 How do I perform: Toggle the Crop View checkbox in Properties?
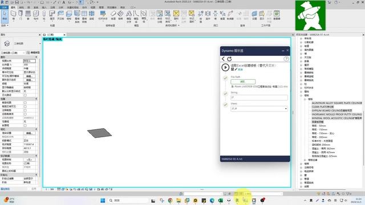pyautogui.click(x=25, y=102)
